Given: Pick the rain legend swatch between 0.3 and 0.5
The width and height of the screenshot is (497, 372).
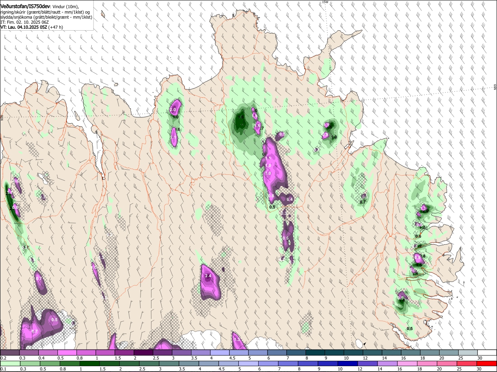Looking at the screenshot, I should [x=30, y=363].
